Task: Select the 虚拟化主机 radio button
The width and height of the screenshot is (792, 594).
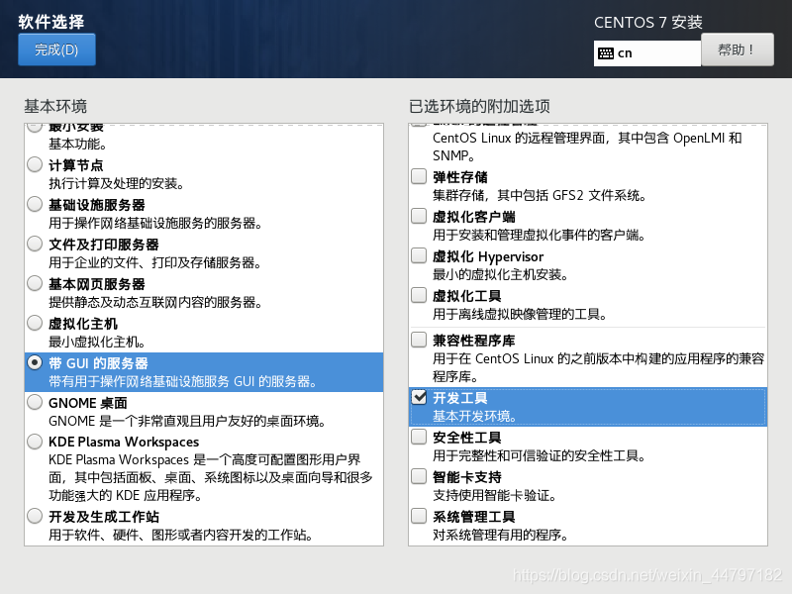Action: (x=35, y=324)
